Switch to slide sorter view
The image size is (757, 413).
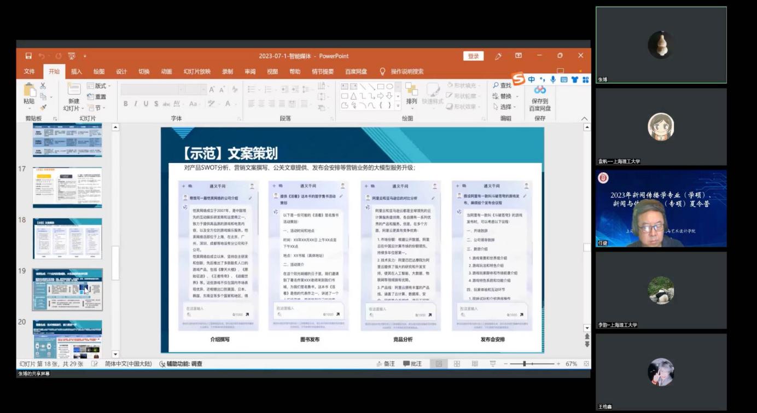pyautogui.click(x=457, y=364)
